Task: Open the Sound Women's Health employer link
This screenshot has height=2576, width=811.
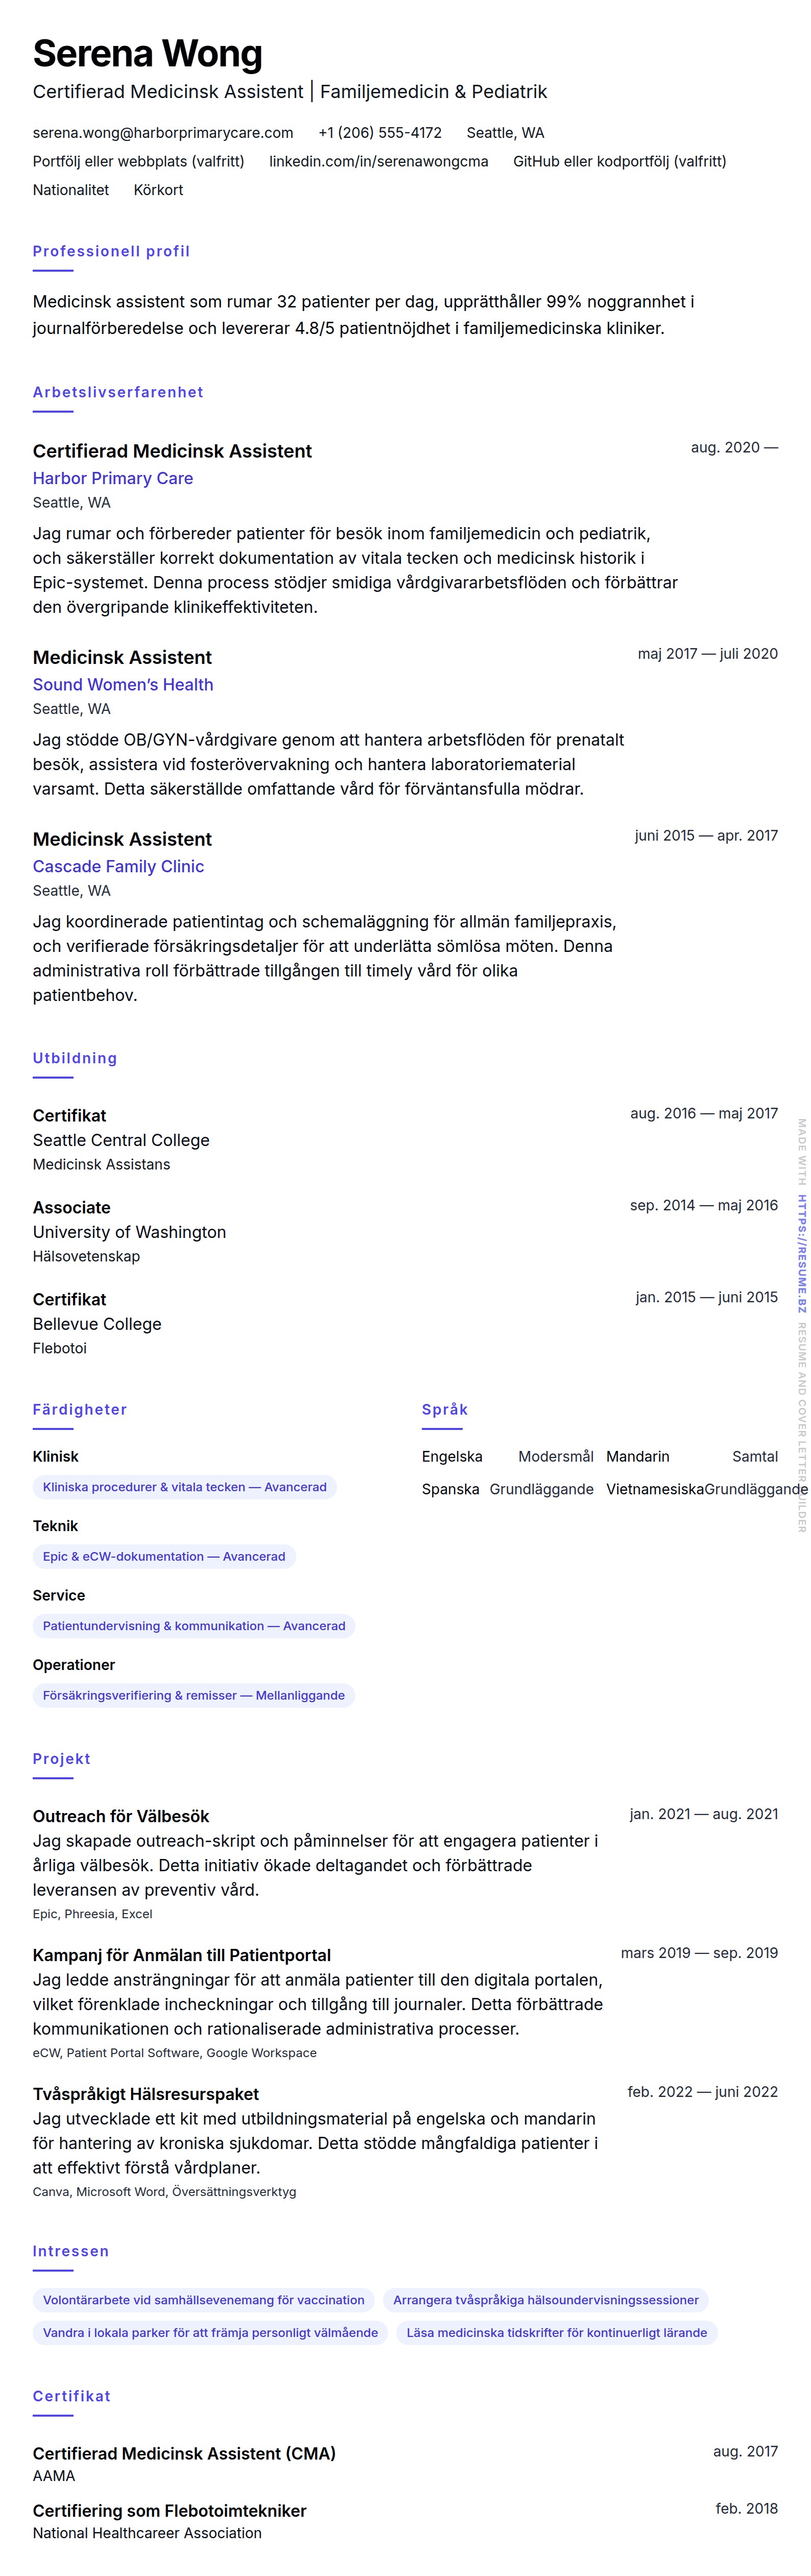Action: pyautogui.click(x=123, y=684)
